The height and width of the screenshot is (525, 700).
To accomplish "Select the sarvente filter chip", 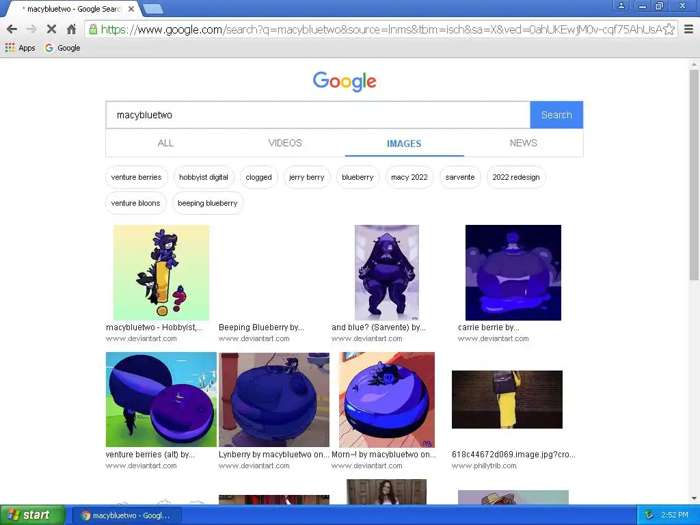I will [460, 177].
